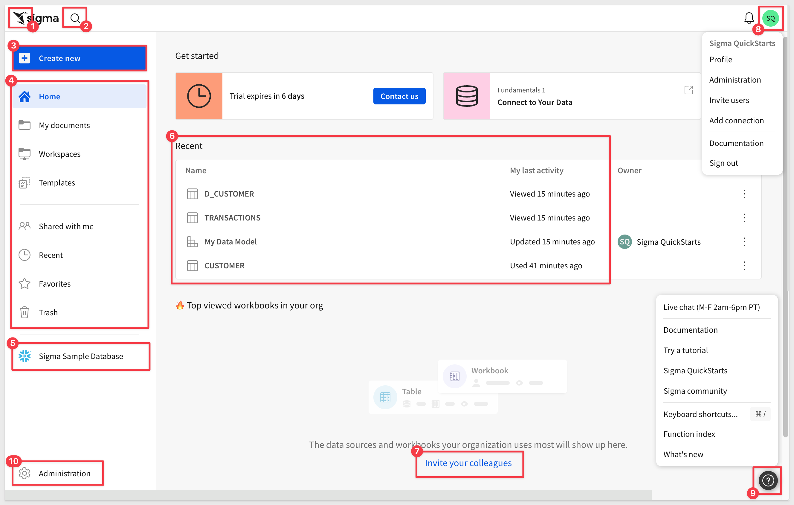Open the search magnifier icon

pos(75,18)
